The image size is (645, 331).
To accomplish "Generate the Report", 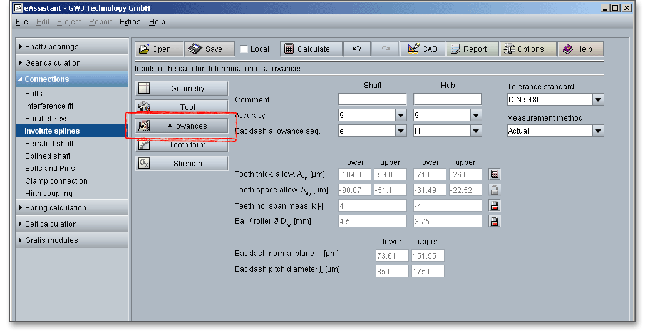I will pos(473,49).
